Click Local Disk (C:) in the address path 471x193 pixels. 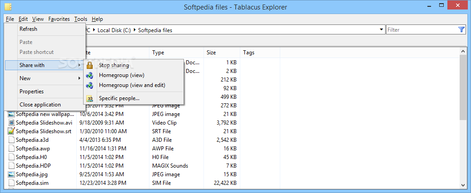[114, 30]
